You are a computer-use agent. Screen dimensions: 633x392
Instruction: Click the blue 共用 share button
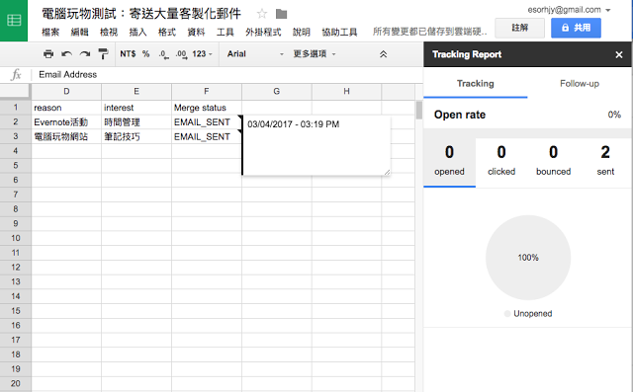576,28
